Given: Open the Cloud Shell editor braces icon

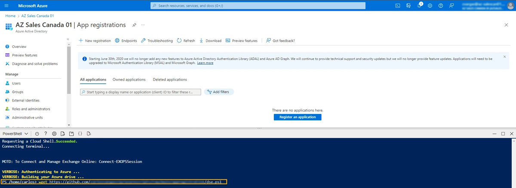Looking at the screenshot, I should (x=80, y=134).
